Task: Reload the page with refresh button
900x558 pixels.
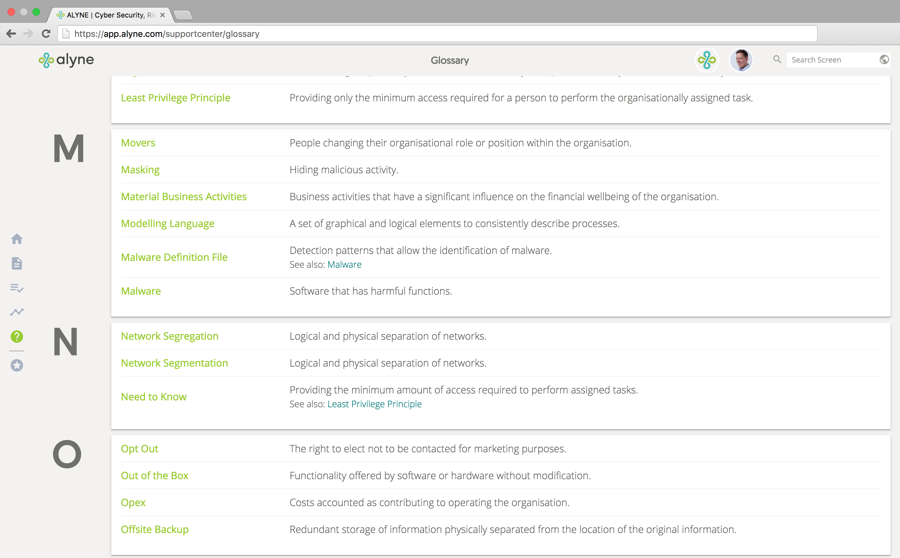Action: [x=46, y=34]
